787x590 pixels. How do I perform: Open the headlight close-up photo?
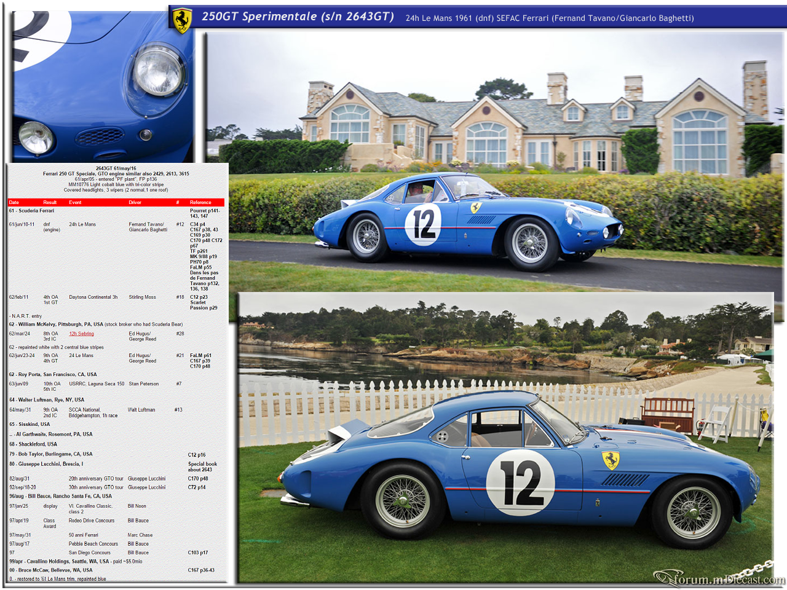103,87
